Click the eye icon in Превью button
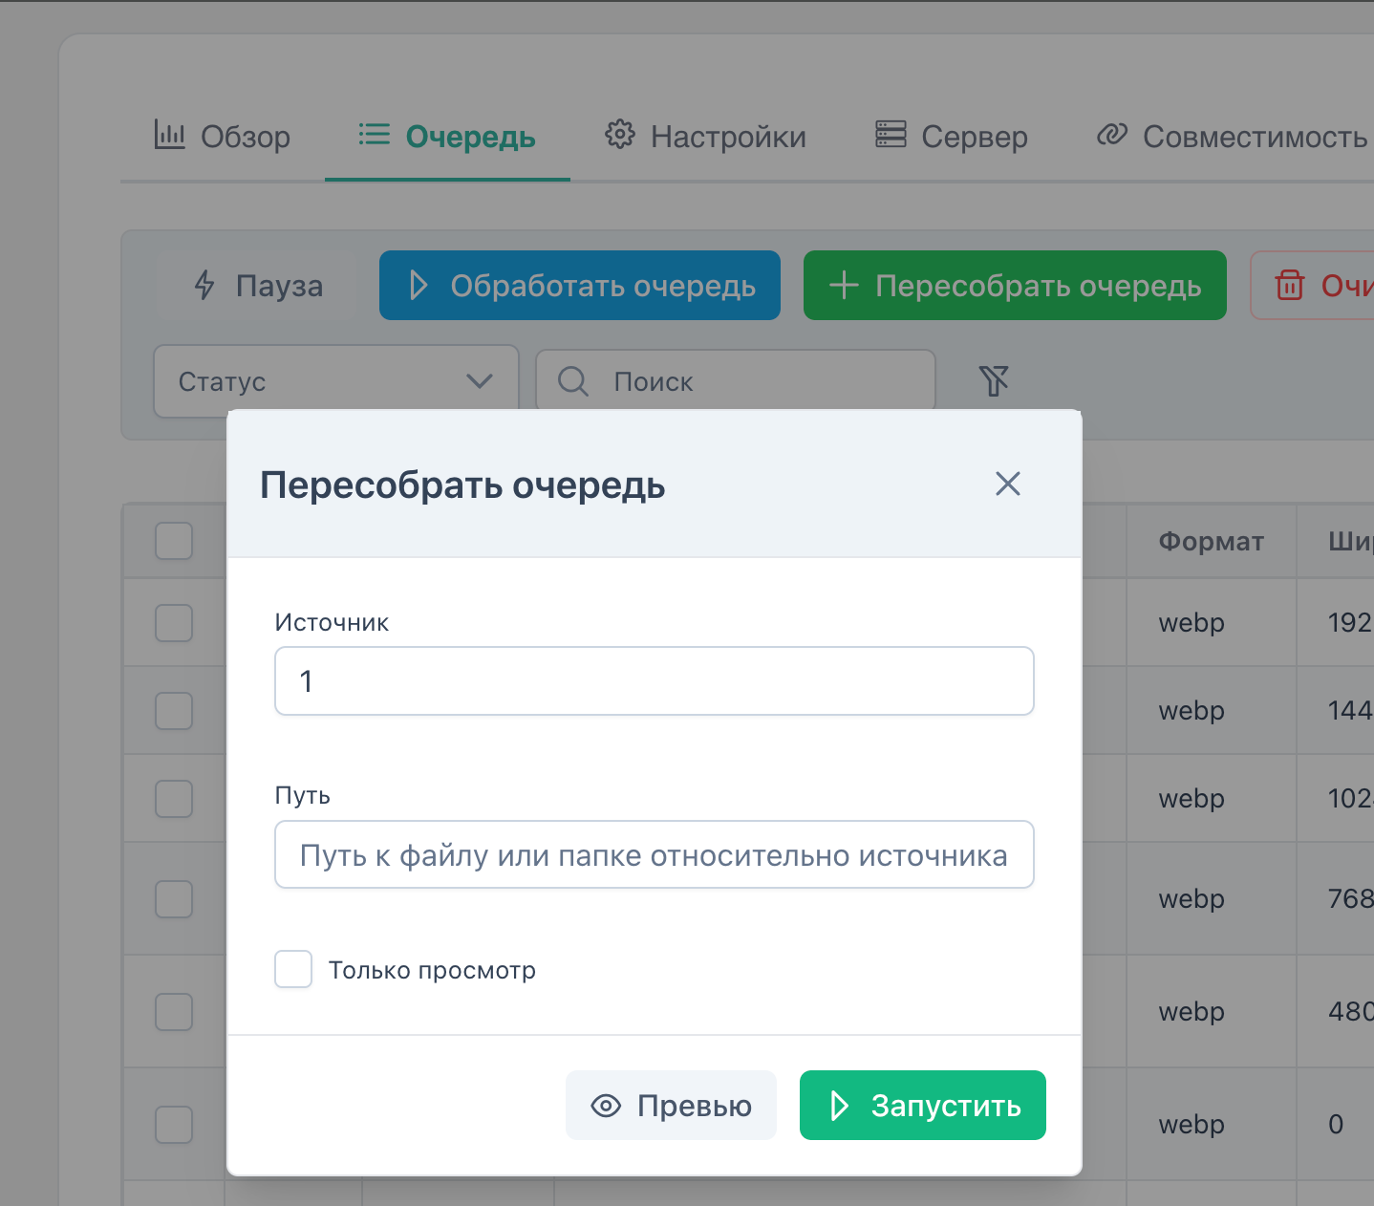 [606, 1106]
